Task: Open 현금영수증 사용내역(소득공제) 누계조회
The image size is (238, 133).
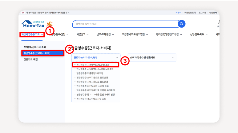Action: click(95, 69)
